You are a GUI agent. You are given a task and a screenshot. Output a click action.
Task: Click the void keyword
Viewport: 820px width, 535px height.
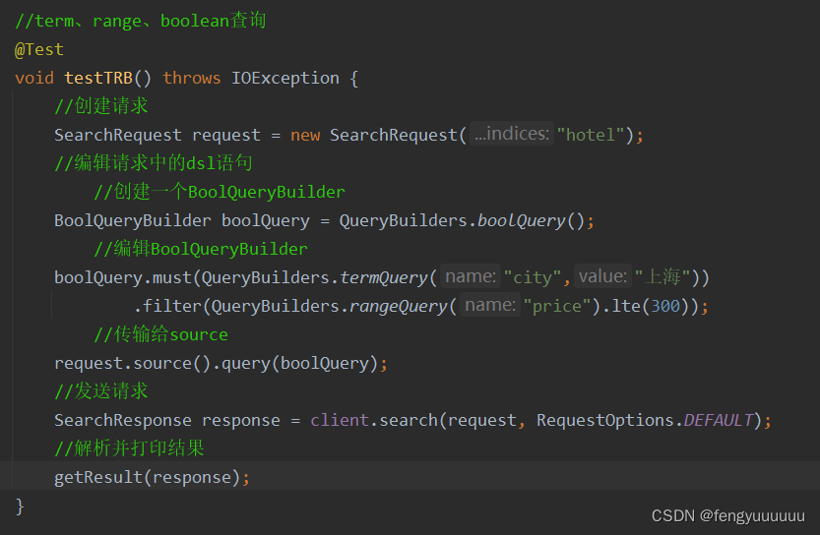[x=34, y=78]
